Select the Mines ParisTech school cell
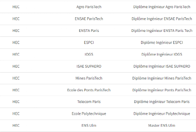The height and width of the screenshot is (132, 196). (x=89, y=78)
